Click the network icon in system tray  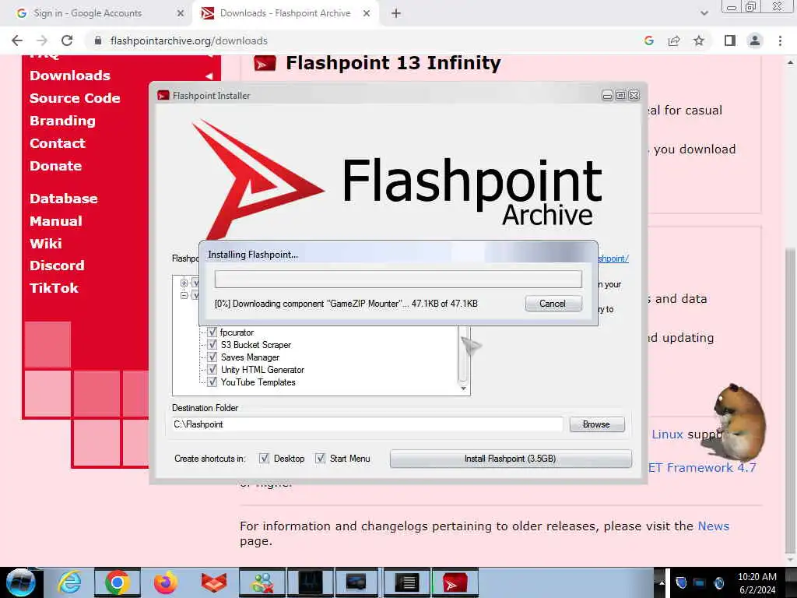coord(700,582)
